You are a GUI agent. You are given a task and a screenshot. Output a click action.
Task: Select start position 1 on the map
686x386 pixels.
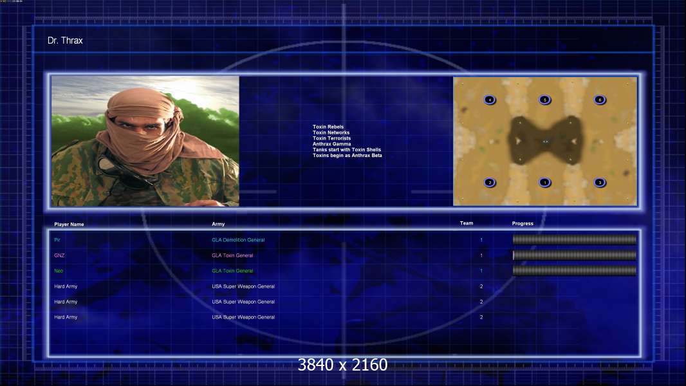(x=544, y=182)
